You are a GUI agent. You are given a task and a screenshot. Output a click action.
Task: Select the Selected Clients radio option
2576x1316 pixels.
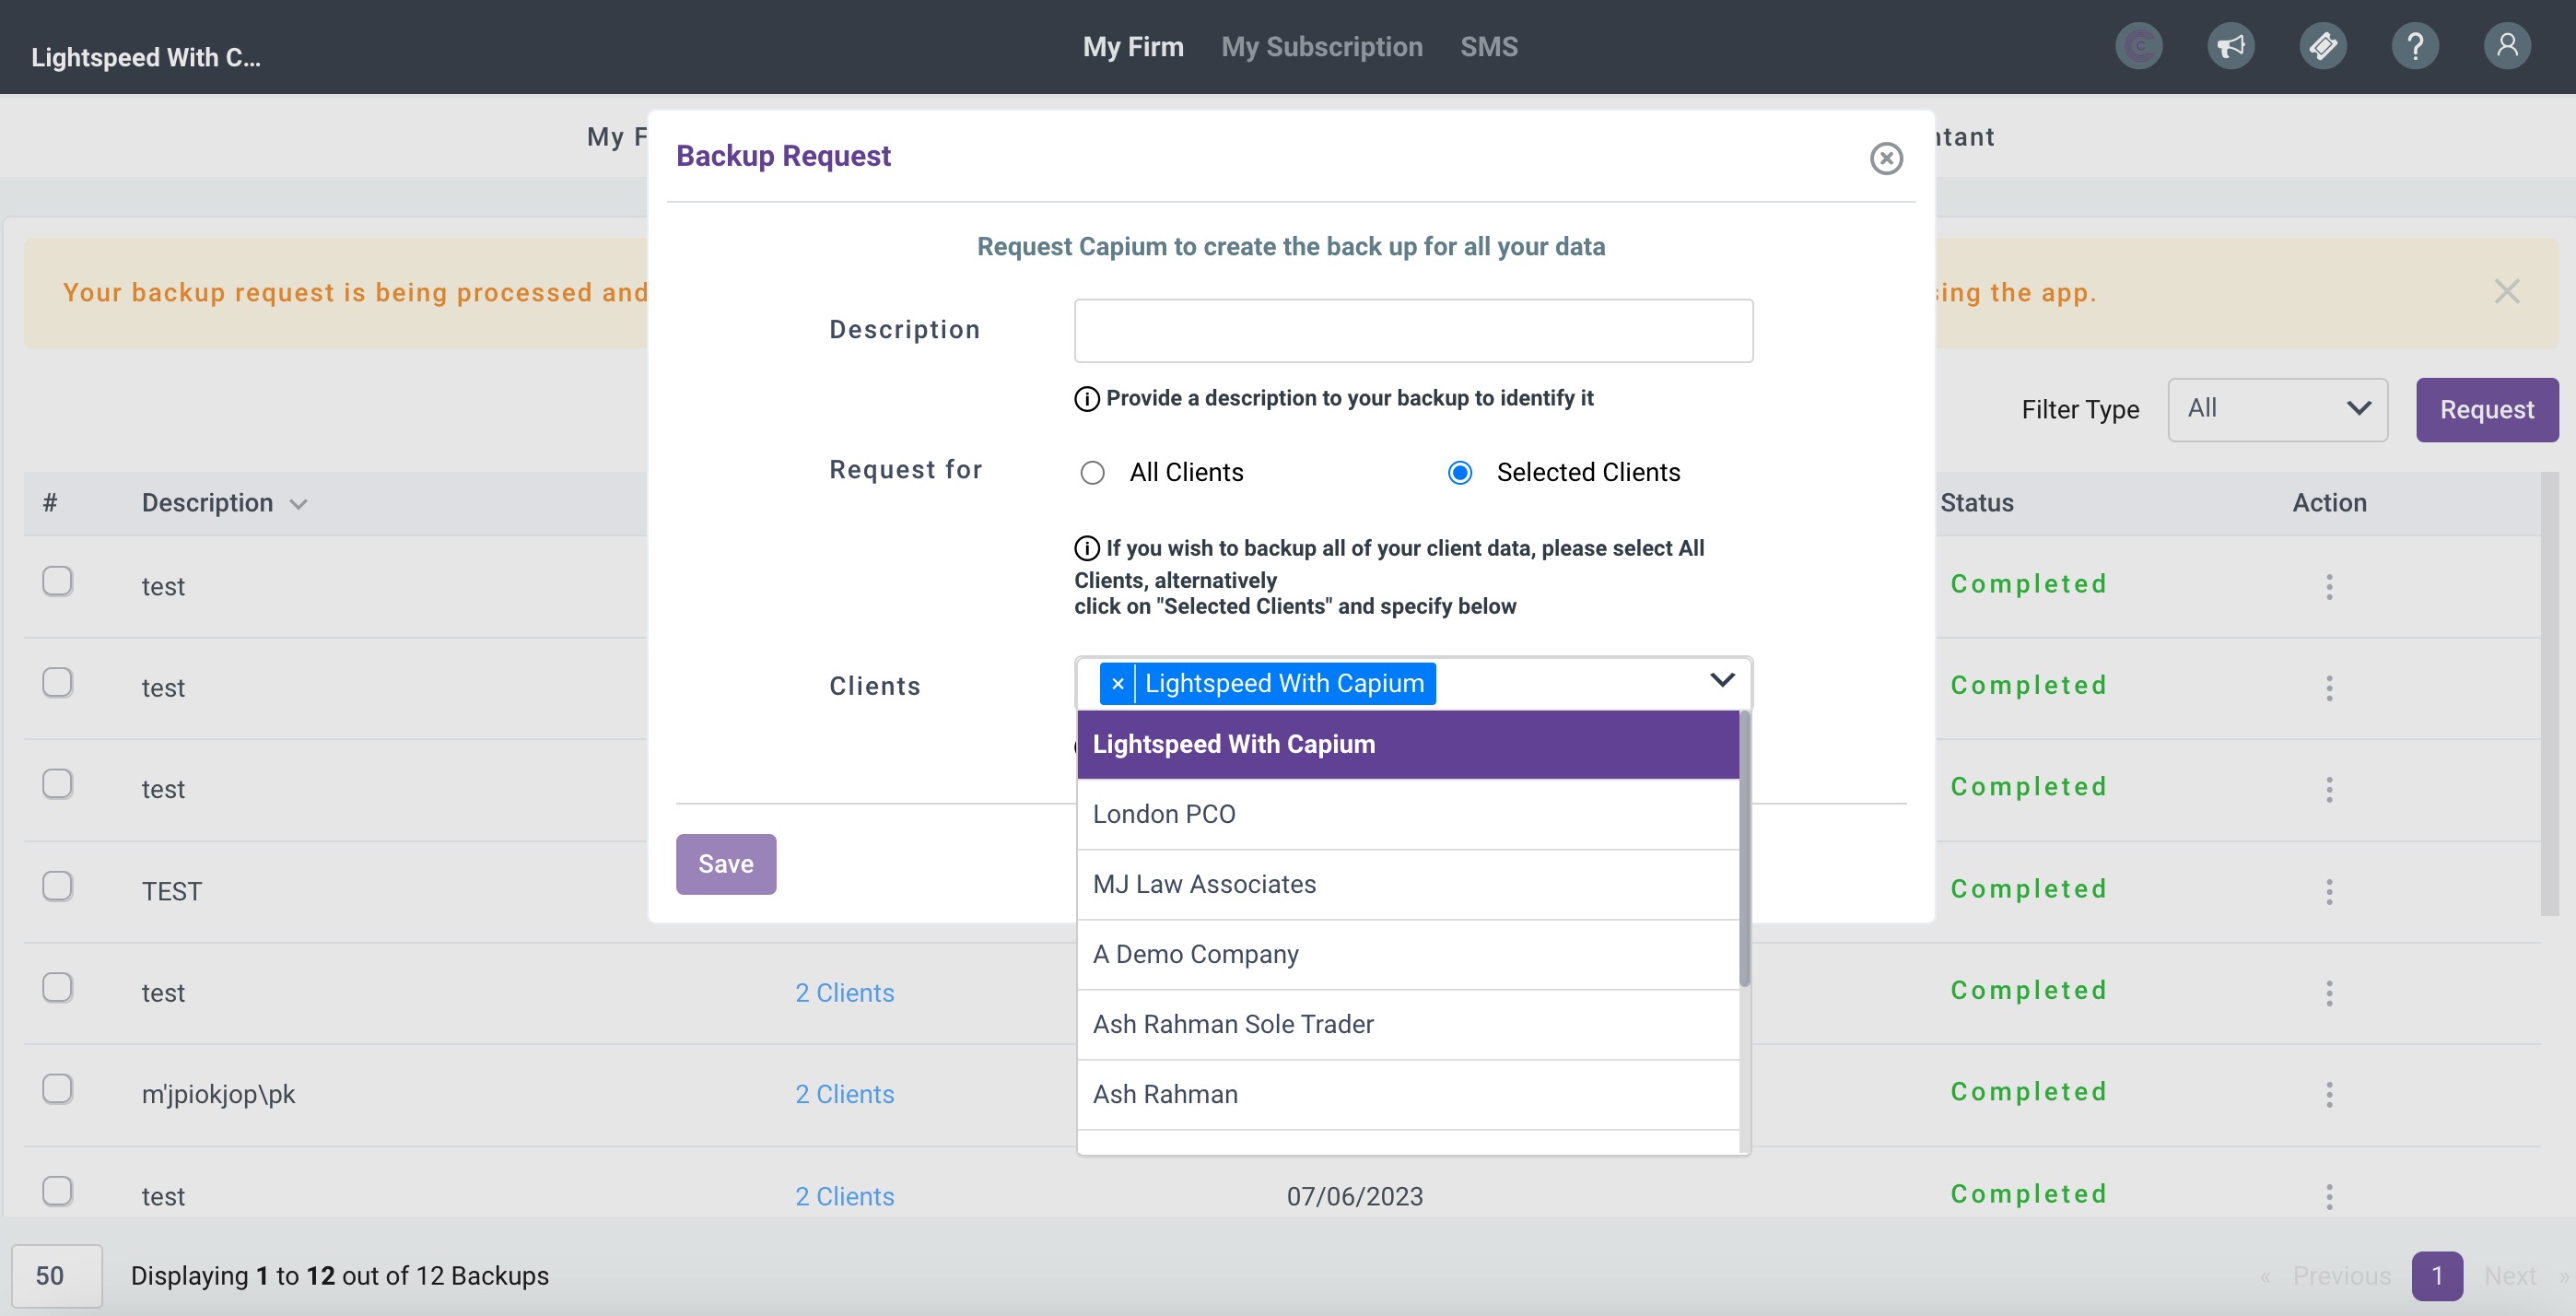[x=1459, y=473]
